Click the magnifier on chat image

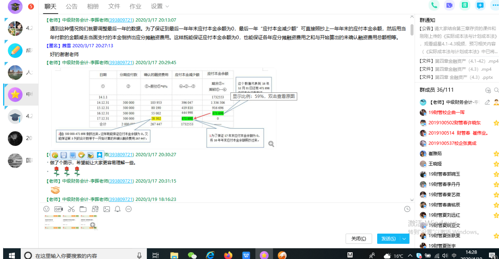271,144
